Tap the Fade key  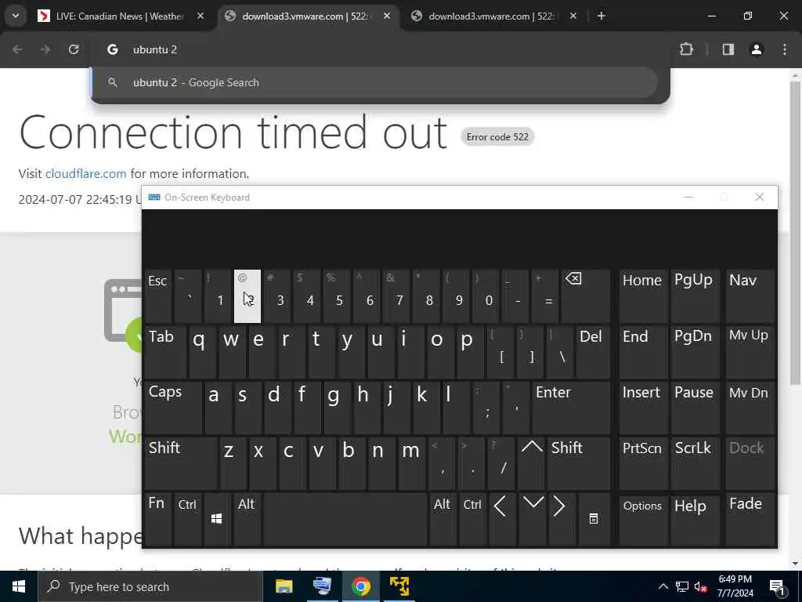750,519
